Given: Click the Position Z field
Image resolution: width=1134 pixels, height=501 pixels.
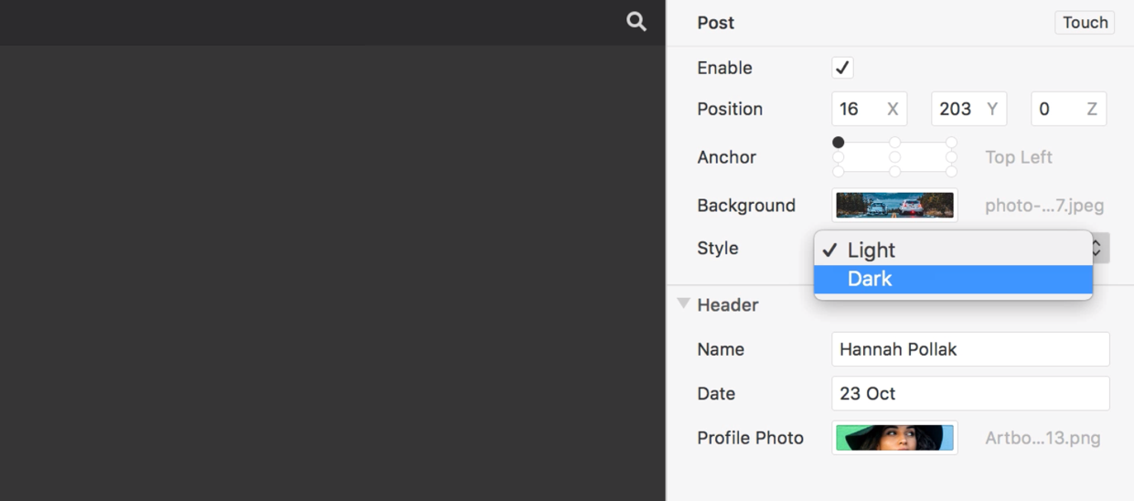Looking at the screenshot, I should pos(1068,109).
